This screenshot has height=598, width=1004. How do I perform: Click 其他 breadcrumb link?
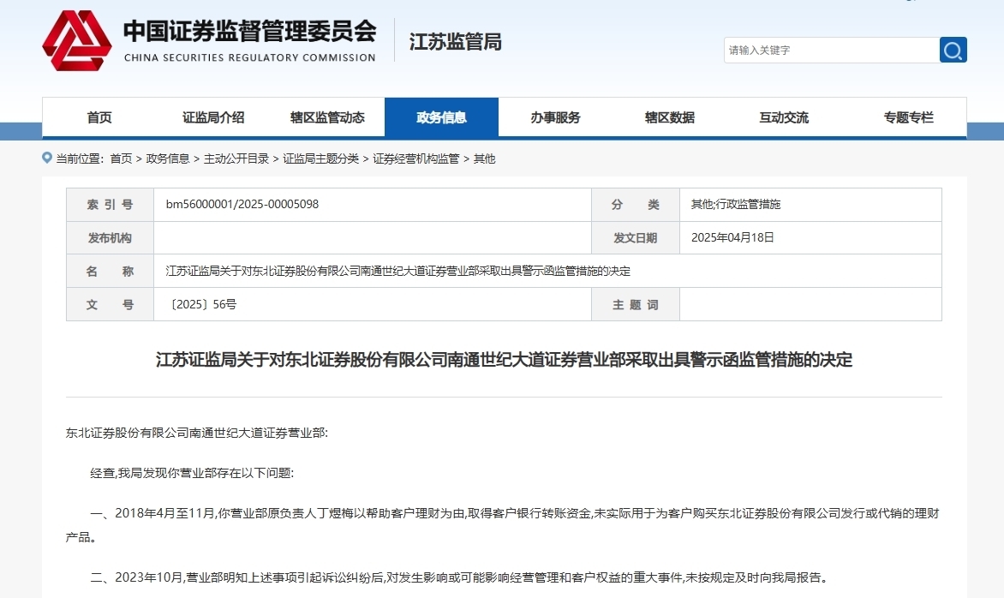coord(484,158)
